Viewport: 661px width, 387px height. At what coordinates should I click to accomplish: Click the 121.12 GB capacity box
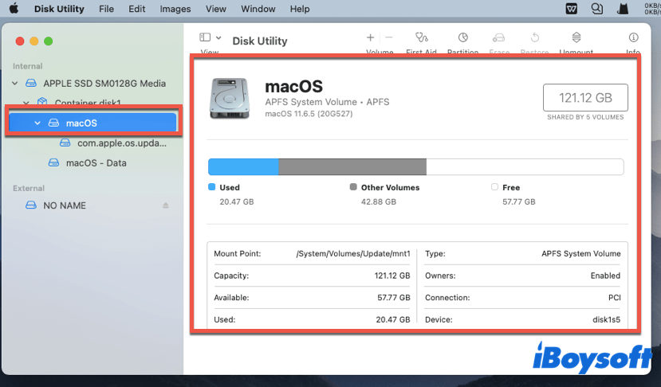coord(585,98)
